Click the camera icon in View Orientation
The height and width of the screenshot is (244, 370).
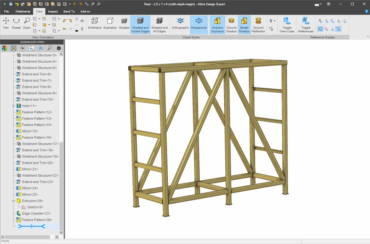77,31
